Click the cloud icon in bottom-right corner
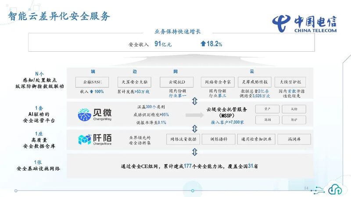Image resolution: width=351 pixels, height=197 pixels. click(x=335, y=189)
